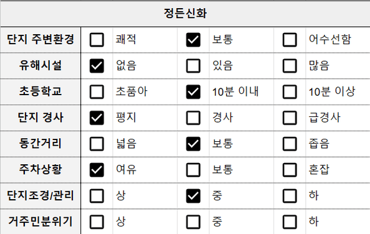This screenshot has width=370, height=234.
Task: Check the 넓음 box for 동간거리
Action: tap(97, 144)
